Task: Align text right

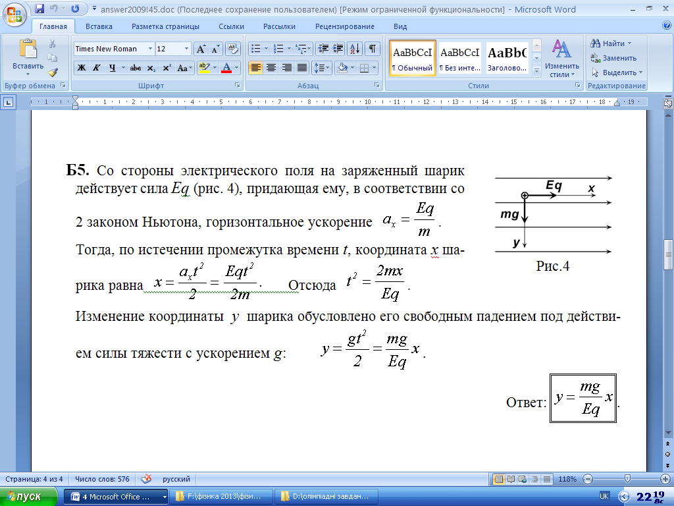Action: click(286, 68)
